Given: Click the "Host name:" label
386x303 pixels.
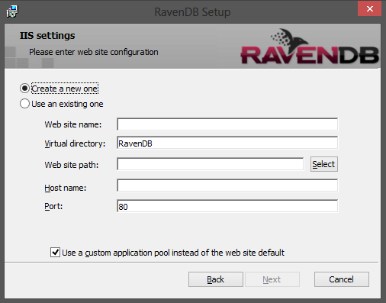Looking at the screenshot, I should pyautogui.click(x=66, y=188).
